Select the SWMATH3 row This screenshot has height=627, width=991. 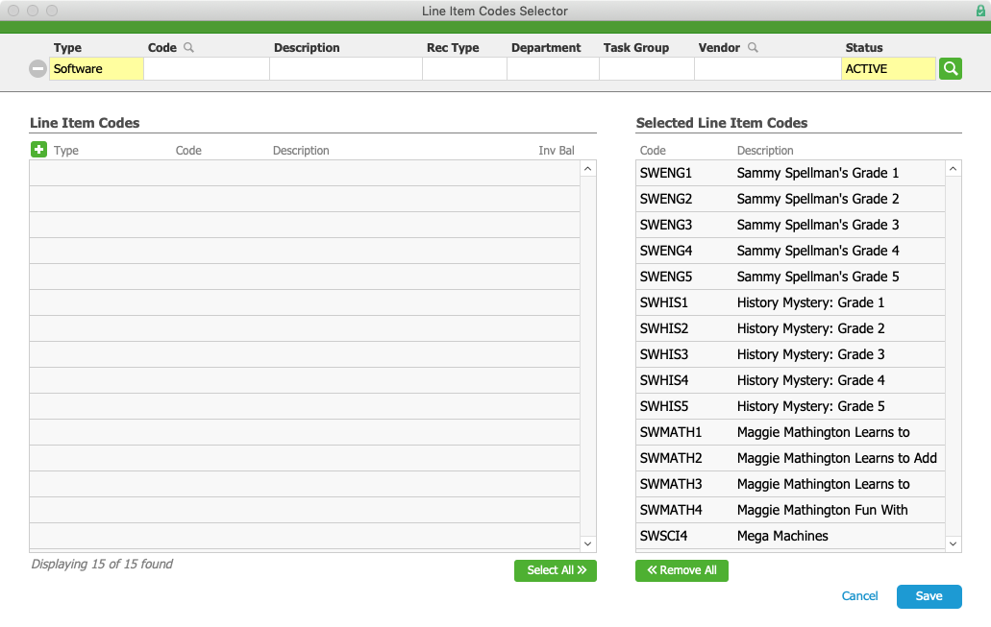[790, 484]
